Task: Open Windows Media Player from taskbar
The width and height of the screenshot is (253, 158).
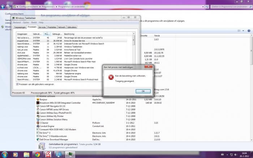Action: (x=15, y=155)
